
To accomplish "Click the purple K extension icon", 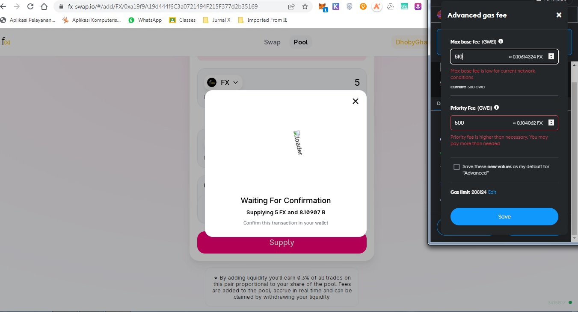I will (x=336, y=7).
